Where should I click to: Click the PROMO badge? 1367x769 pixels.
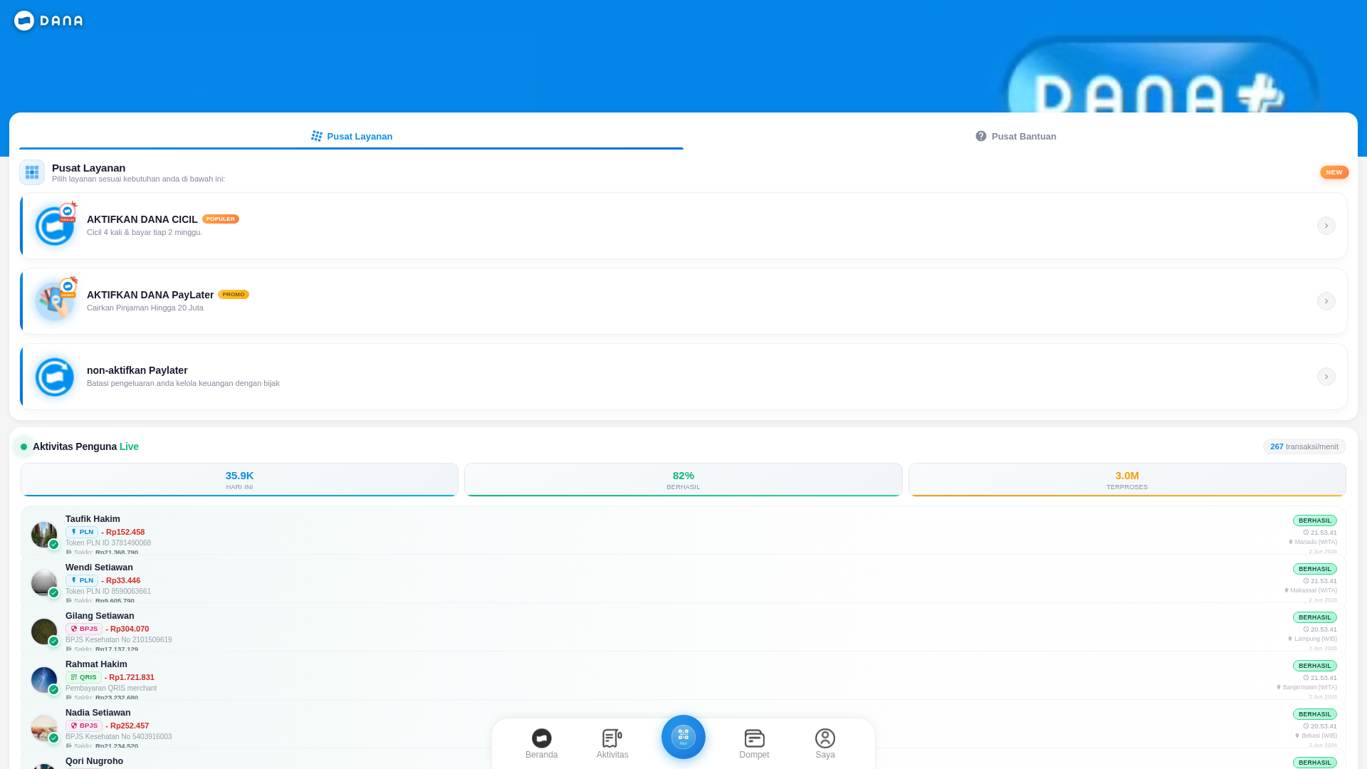tap(234, 295)
